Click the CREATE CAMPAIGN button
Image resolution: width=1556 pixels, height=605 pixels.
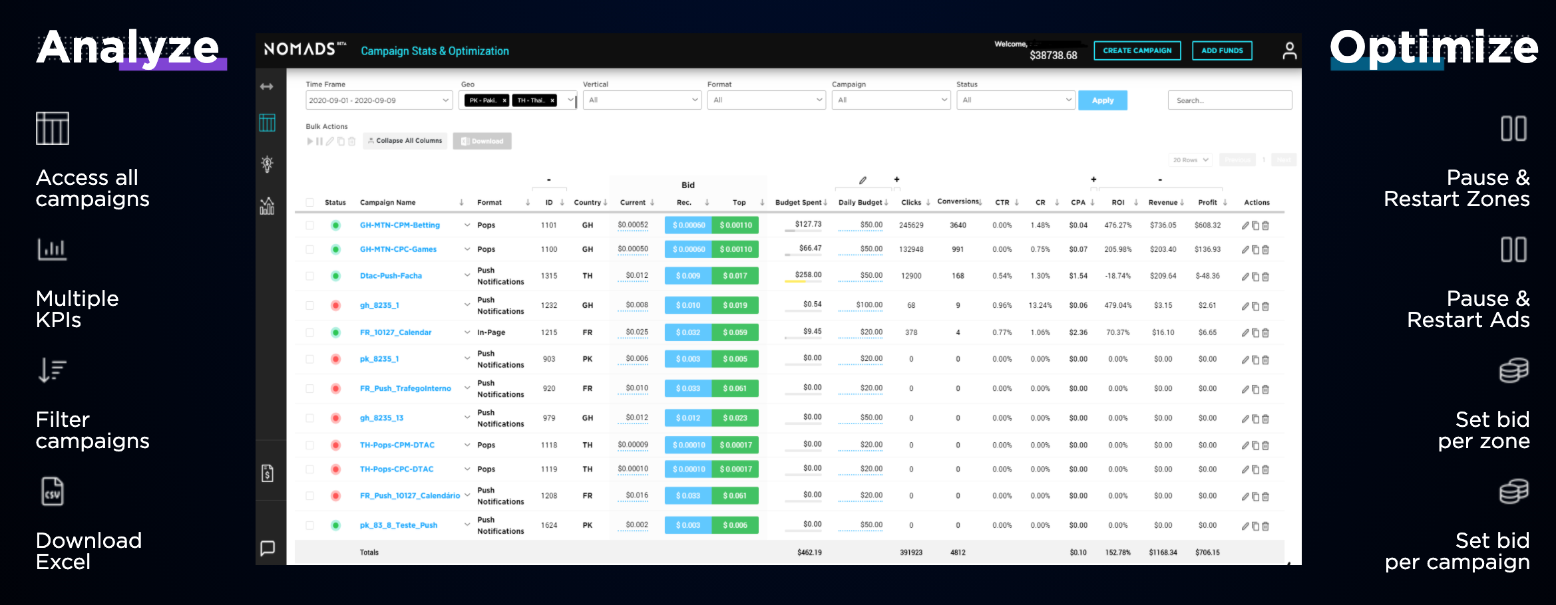[1137, 51]
